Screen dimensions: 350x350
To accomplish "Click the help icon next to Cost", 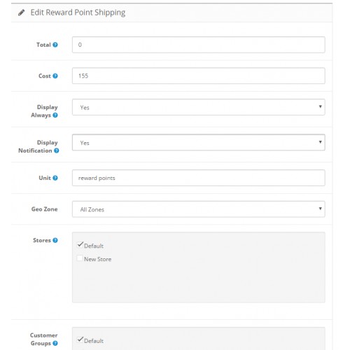I will tap(55, 76).
